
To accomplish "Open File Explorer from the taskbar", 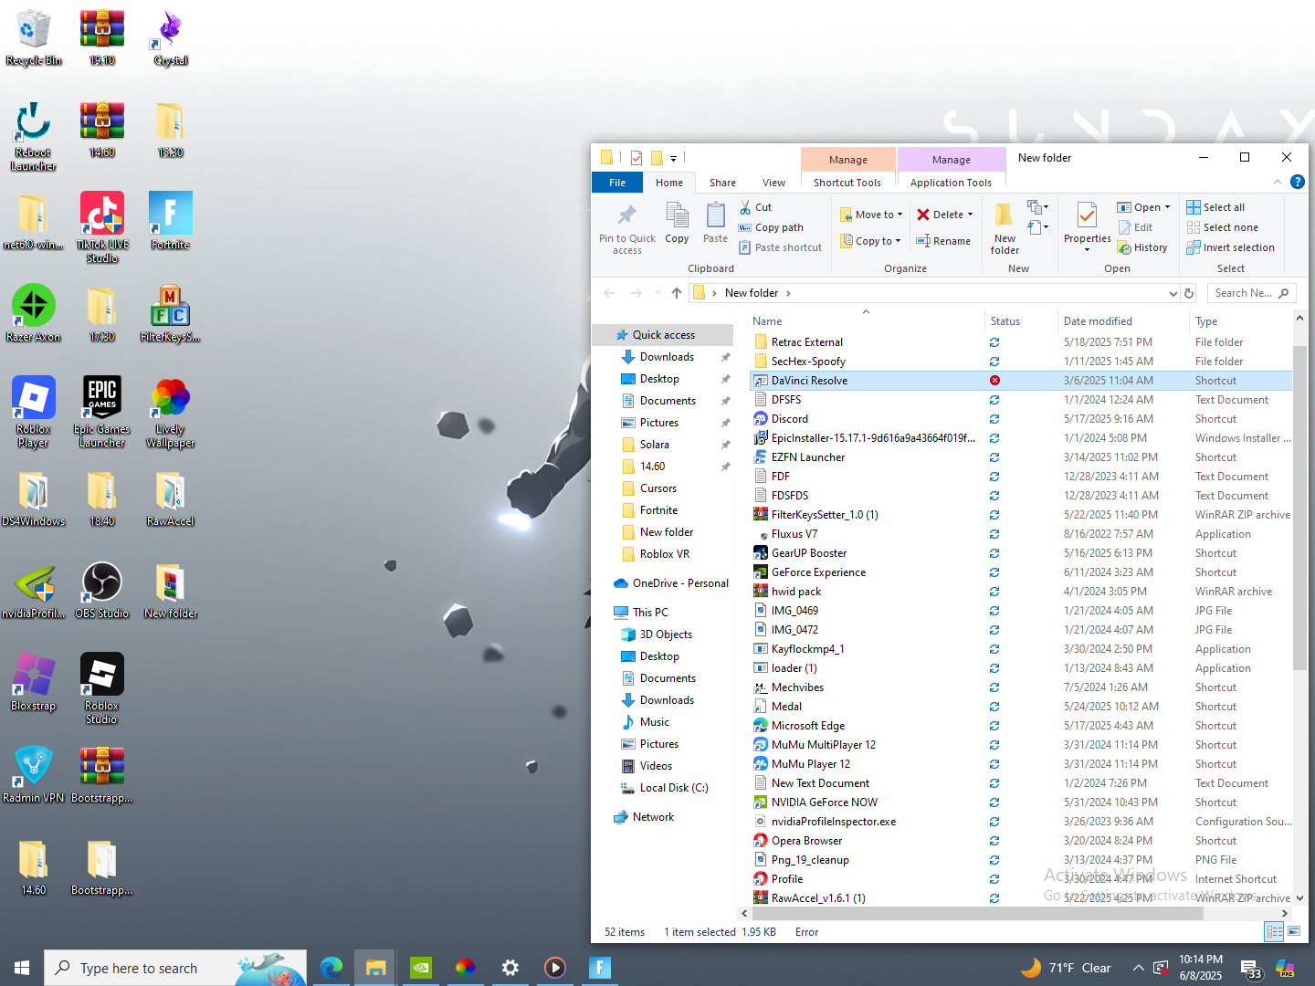I will point(375,968).
